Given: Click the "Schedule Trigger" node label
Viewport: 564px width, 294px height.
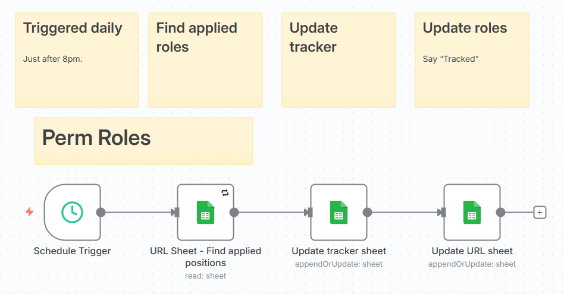Looking at the screenshot, I should click(73, 251).
